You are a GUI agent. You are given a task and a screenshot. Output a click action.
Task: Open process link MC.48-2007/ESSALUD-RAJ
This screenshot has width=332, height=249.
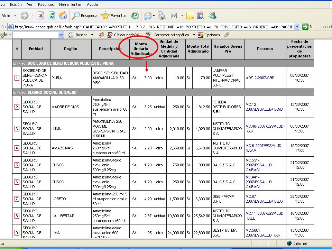click(265, 129)
